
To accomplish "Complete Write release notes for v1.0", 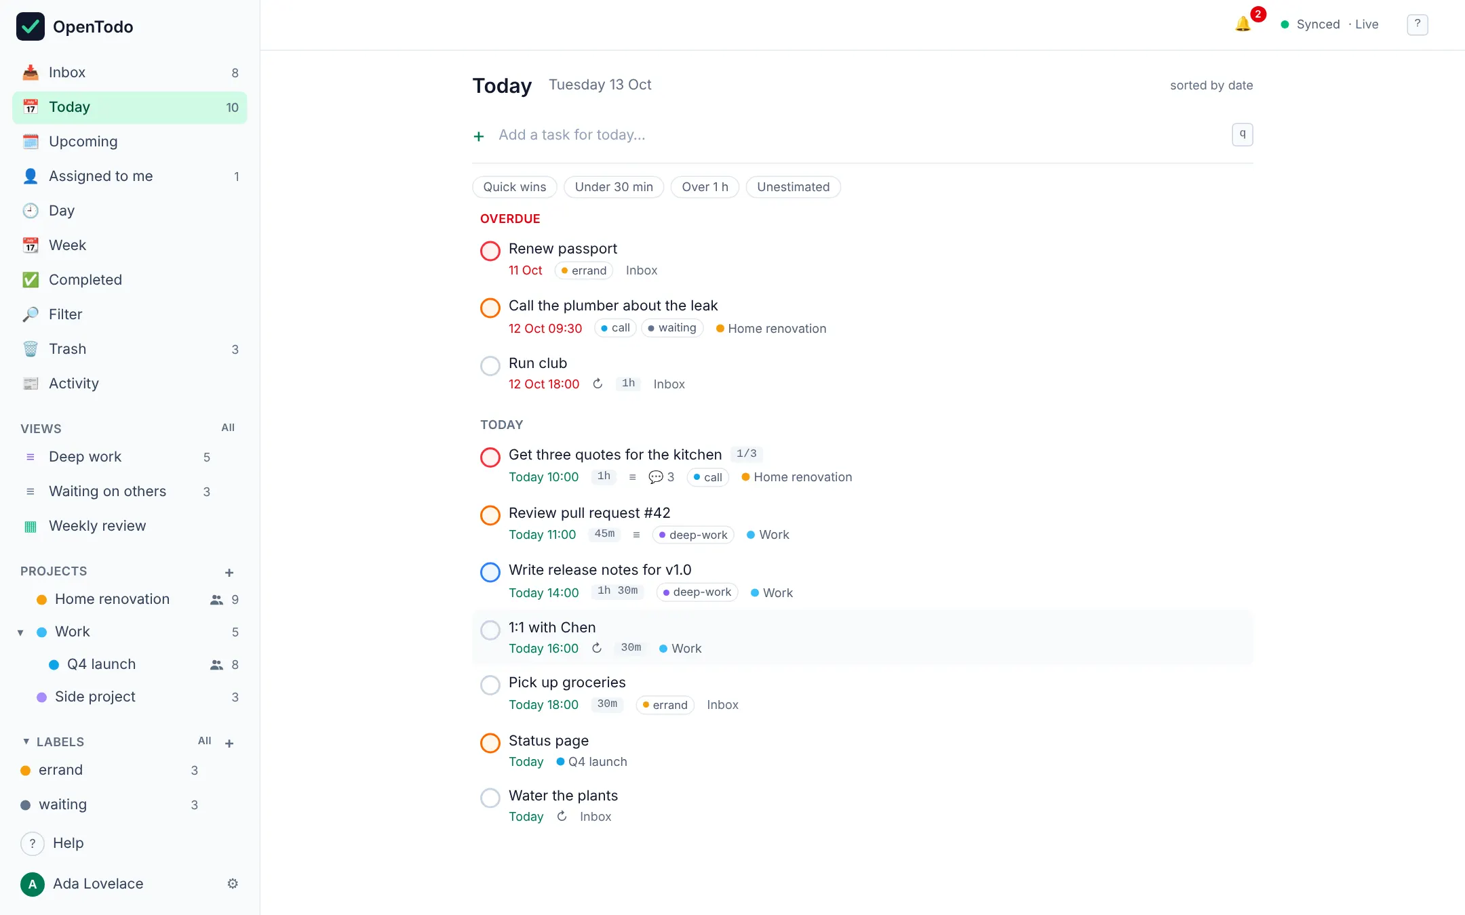I will 490,572.
